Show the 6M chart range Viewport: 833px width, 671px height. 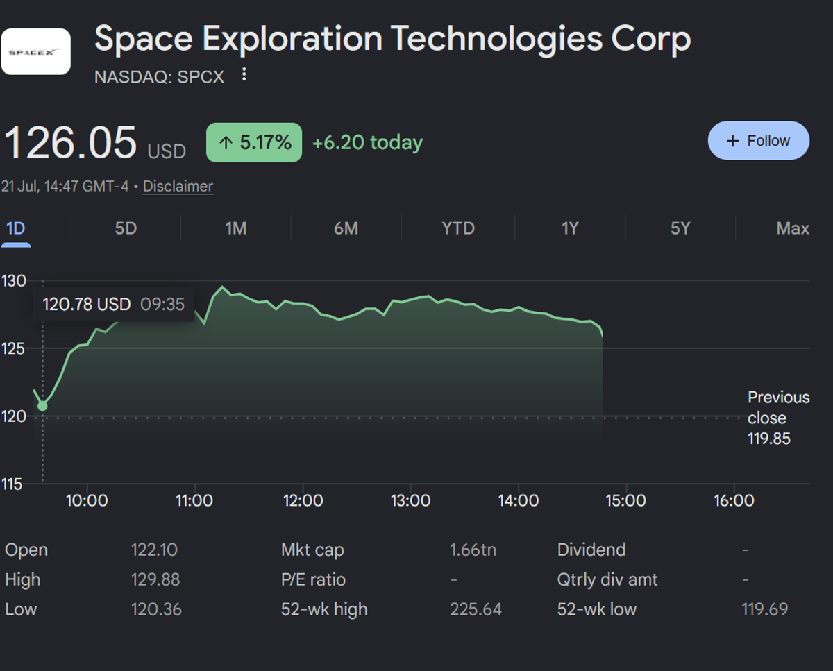346,228
